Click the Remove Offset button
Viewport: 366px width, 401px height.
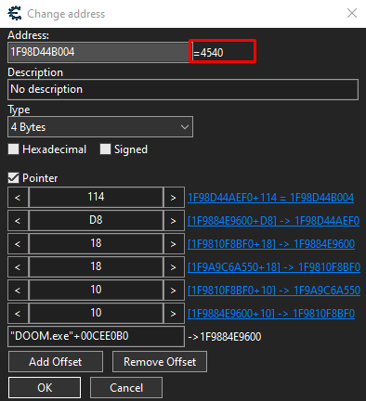point(160,362)
